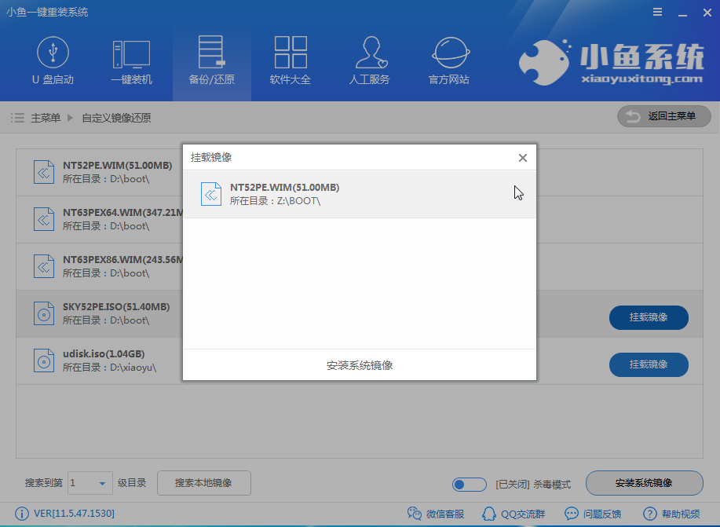Viewport: 720px width, 527px height.
Task: Mount the SKY52PE.ISO image
Action: pos(648,317)
